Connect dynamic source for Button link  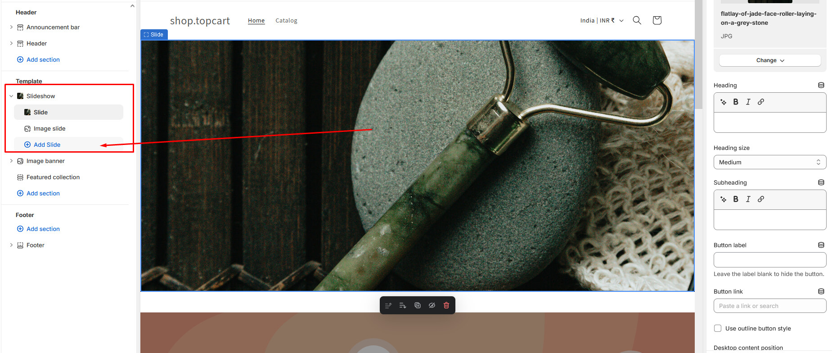click(821, 292)
